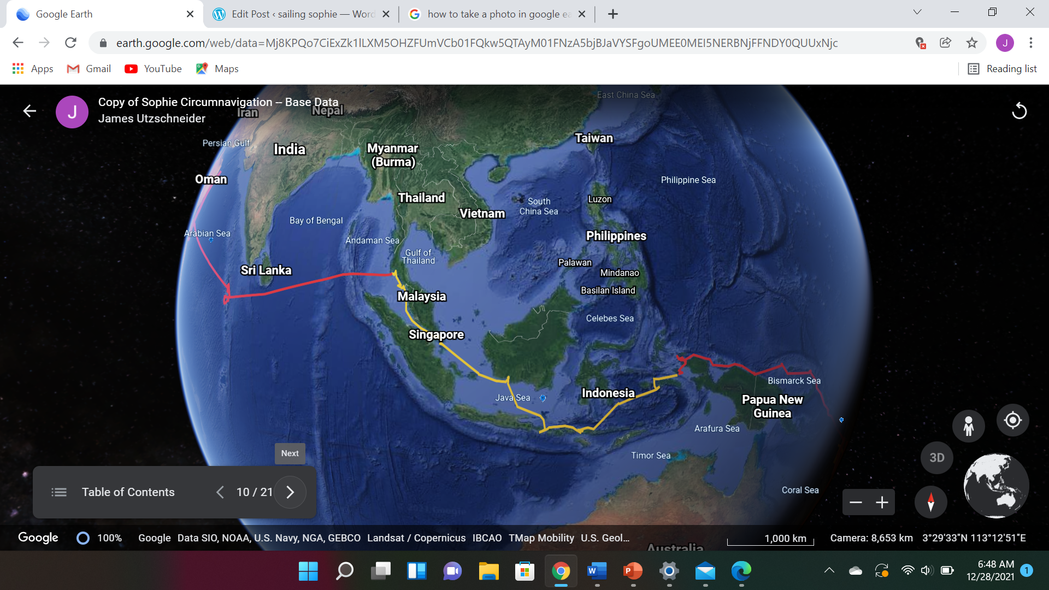Open the Reading list panel

[x=1002, y=69]
